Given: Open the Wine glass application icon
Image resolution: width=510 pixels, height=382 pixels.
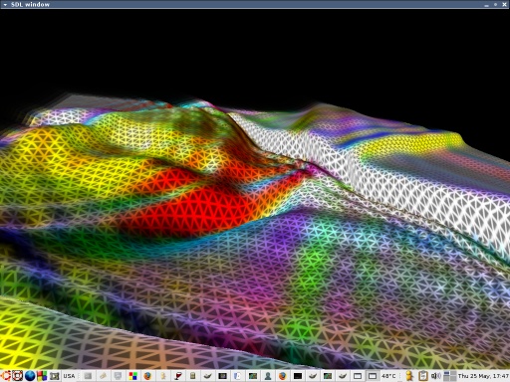Looking at the screenshot, I should click(x=178, y=376).
